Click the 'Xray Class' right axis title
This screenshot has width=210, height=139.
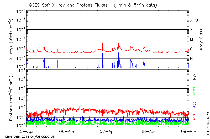point(201,39)
